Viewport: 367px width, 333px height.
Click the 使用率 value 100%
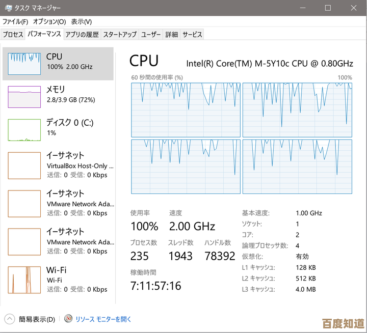(x=144, y=227)
